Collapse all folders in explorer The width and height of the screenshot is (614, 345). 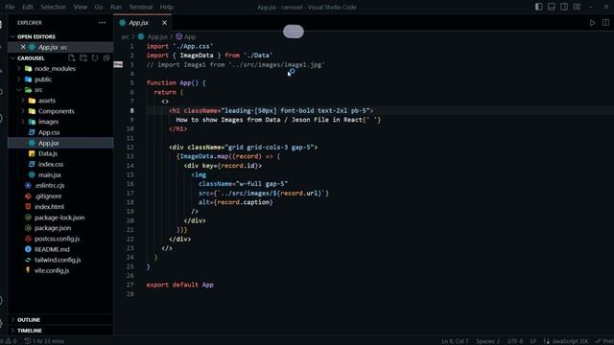[106, 57]
